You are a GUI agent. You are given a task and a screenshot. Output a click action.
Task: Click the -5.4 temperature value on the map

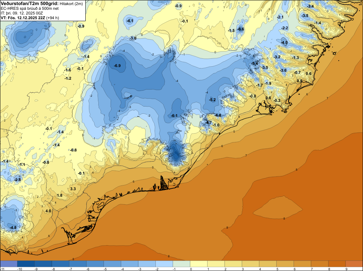[x=255, y=63]
